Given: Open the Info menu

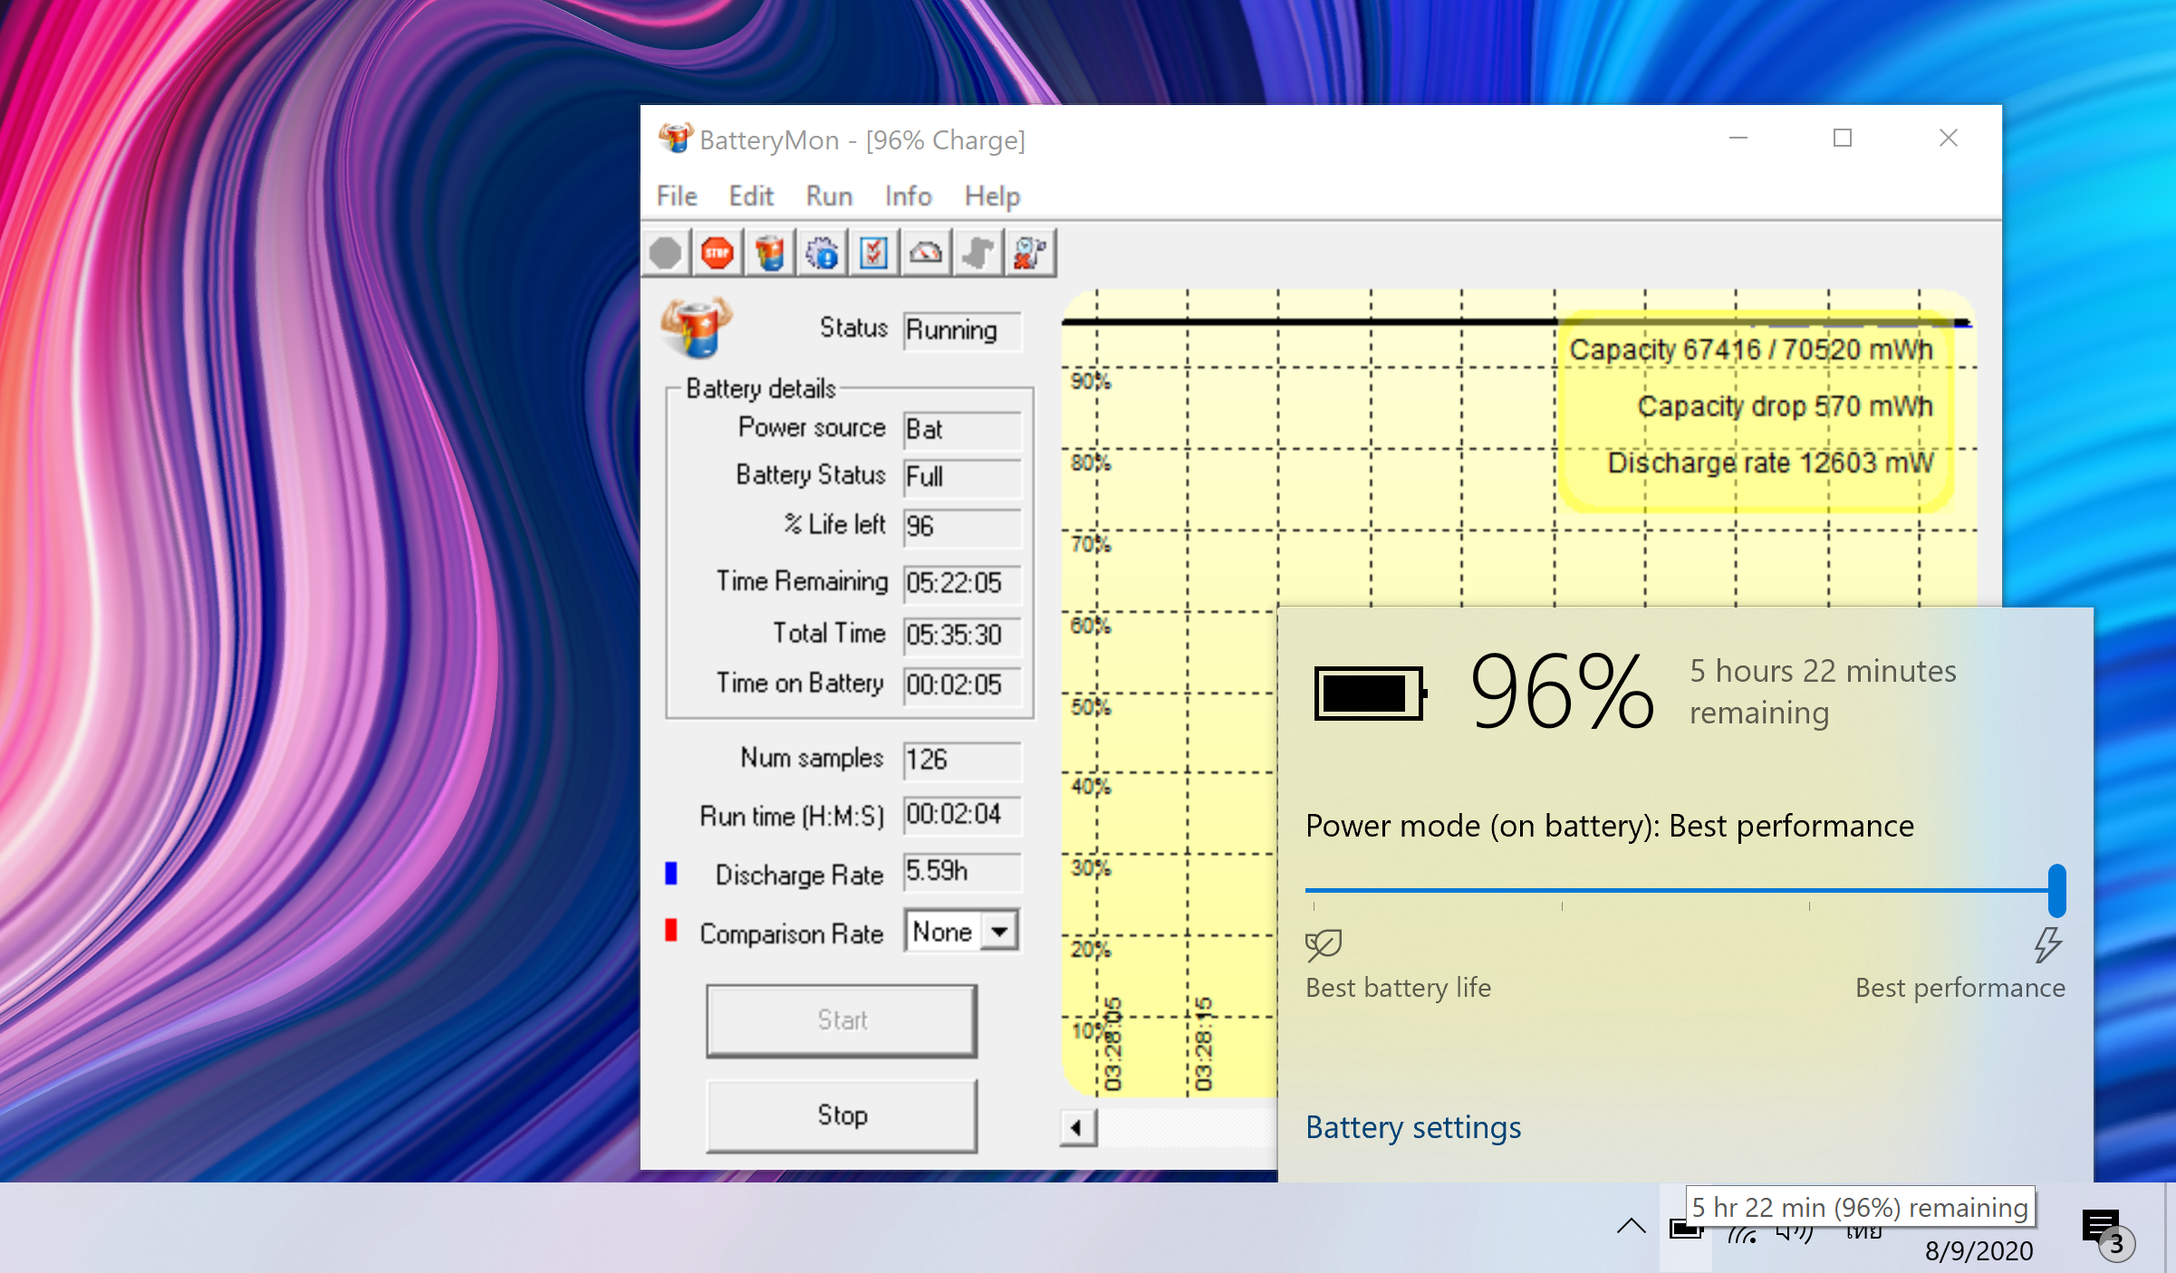Looking at the screenshot, I should click(908, 196).
